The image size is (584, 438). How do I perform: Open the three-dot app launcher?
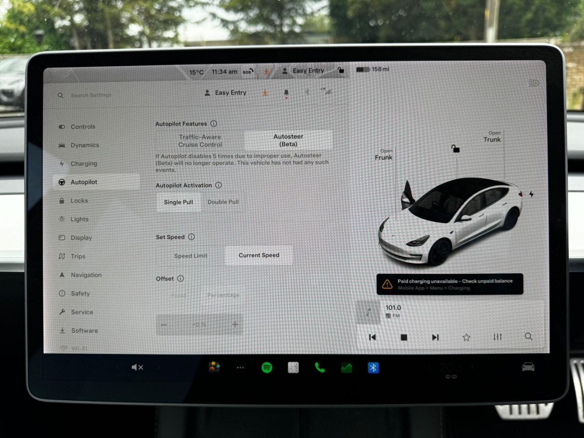pyautogui.click(x=240, y=367)
